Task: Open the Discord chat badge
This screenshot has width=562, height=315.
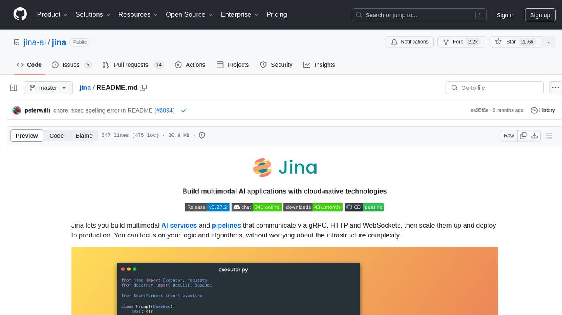Action: tap(257, 207)
